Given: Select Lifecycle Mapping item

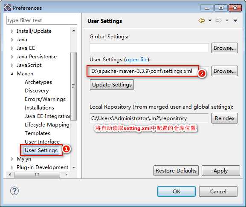Looking at the screenshot, I should tap(47, 124).
